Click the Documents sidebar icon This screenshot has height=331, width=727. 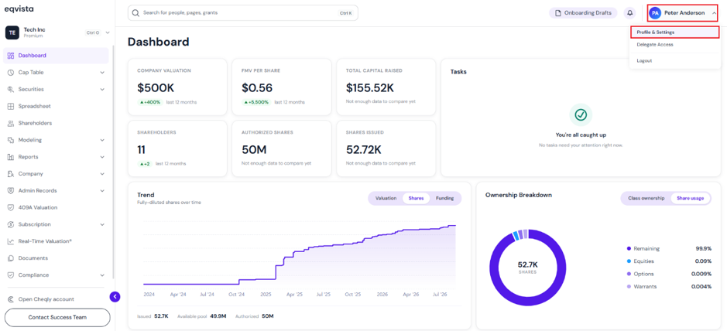(11, 258)
